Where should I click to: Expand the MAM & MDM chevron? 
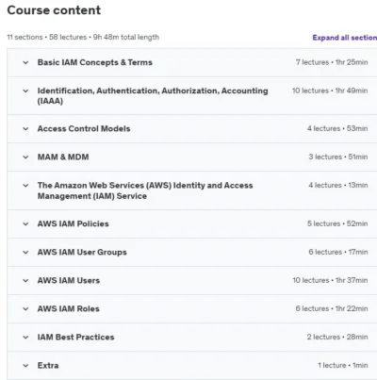pos(25,157)
